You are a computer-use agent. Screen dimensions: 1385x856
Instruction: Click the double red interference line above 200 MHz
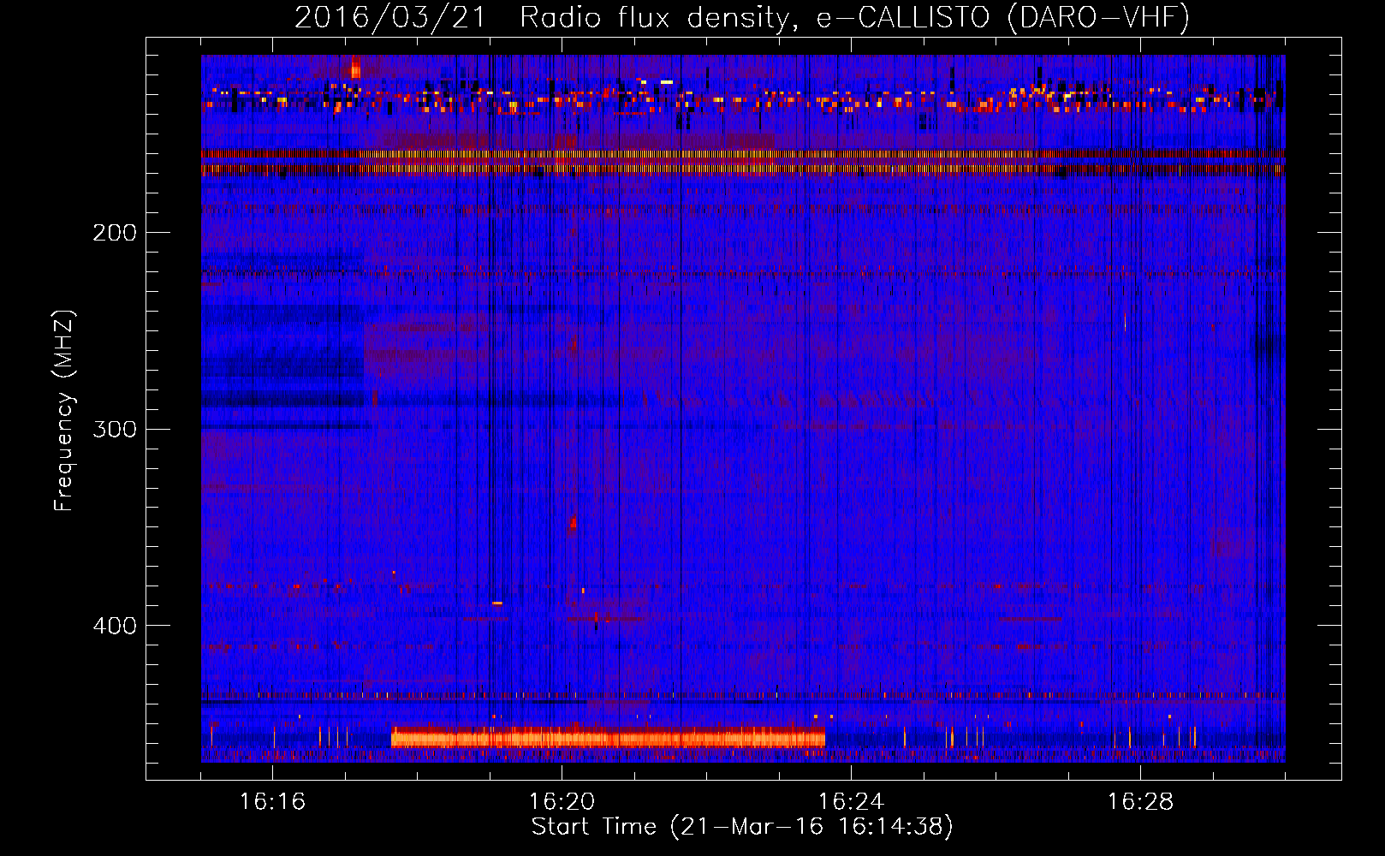pyautogui.click(x=743, y=162)
